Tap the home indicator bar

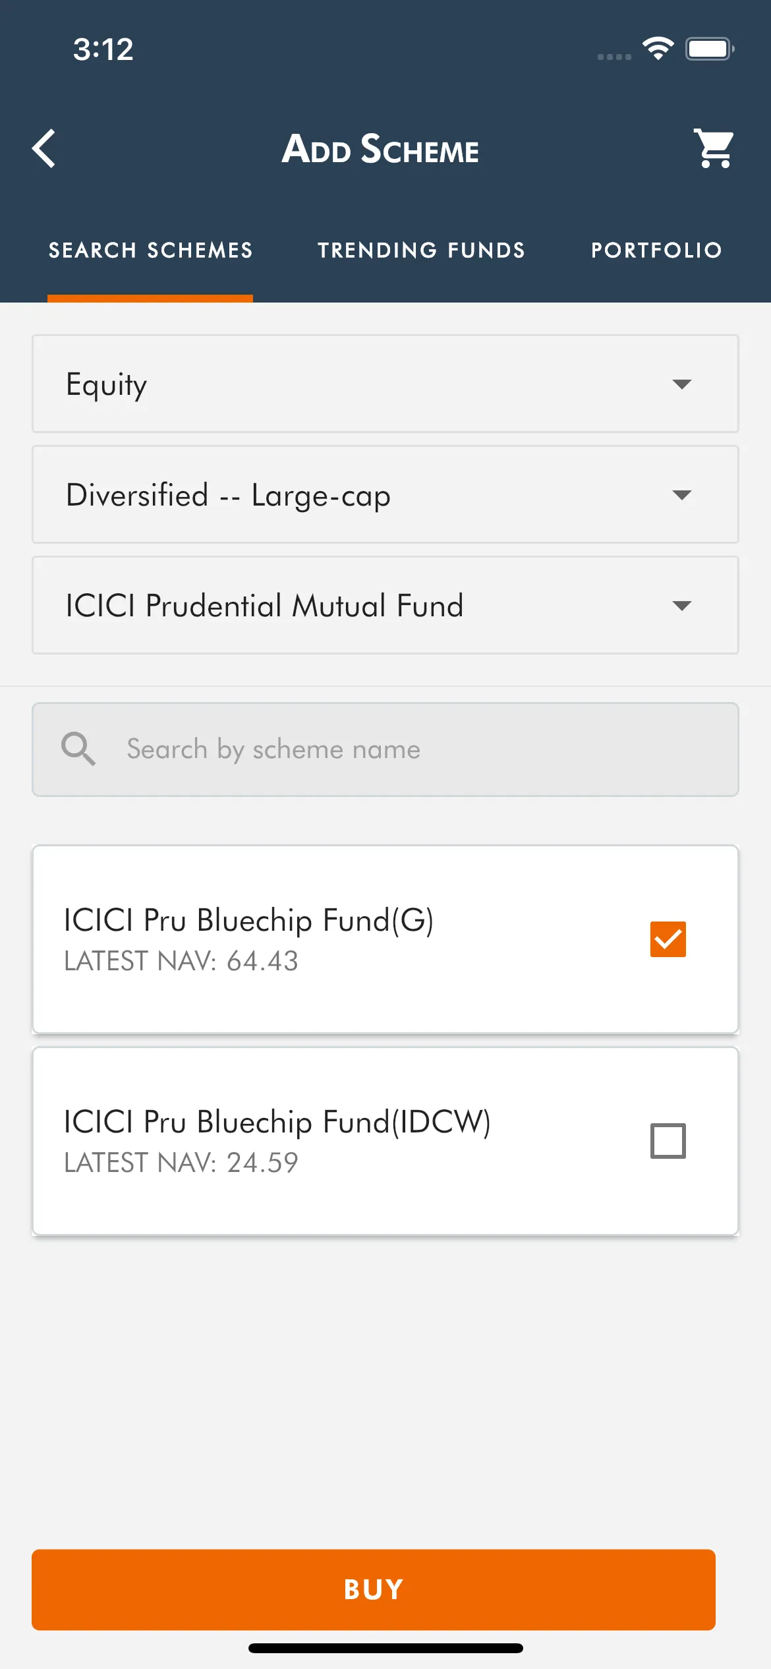click(x=385, y=1648)
